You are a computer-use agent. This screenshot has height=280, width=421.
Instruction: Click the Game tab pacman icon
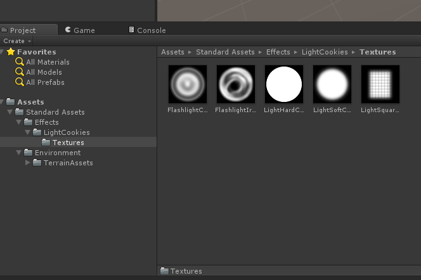68,30
